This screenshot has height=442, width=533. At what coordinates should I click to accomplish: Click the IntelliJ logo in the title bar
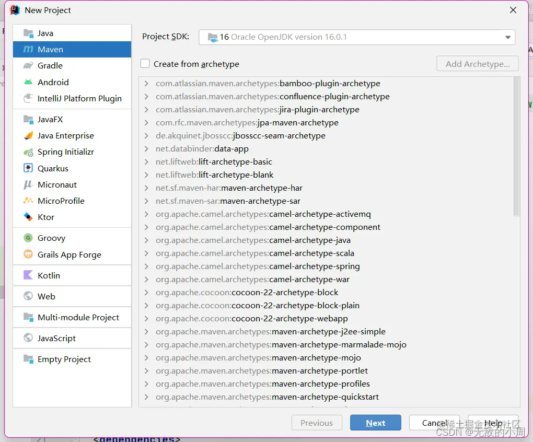click(x=15, y=10)
